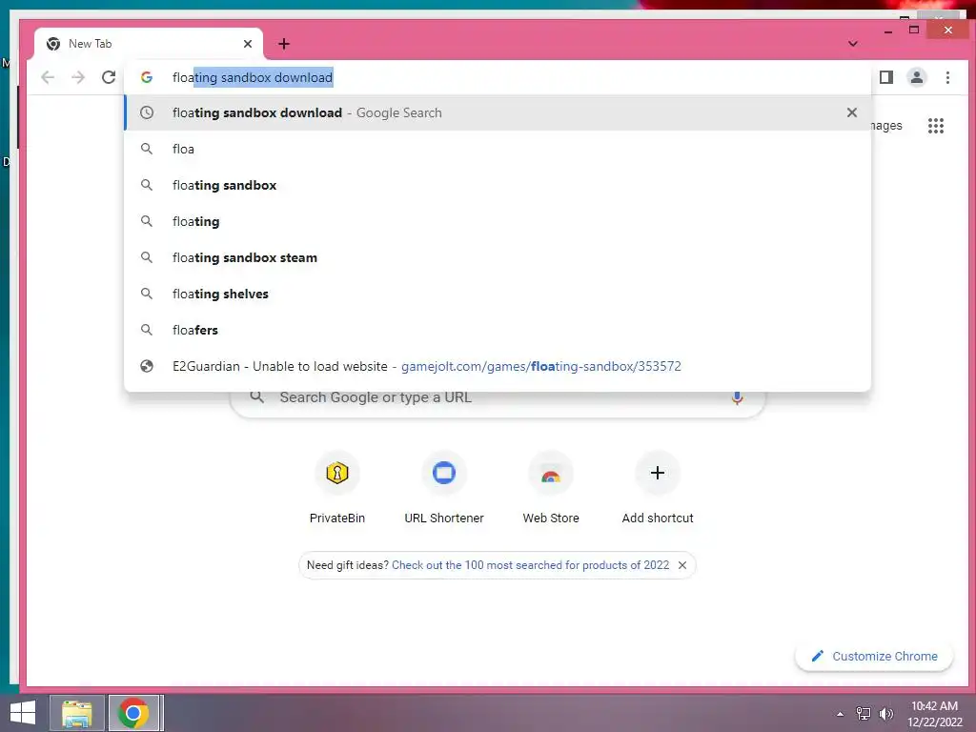The image size is (976, 732).
Task: Open the URL Shortener shortcut
Action: point(444,488)
